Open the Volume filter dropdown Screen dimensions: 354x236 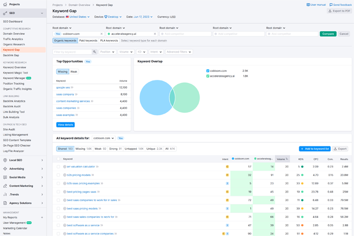[x=126, y=52]
